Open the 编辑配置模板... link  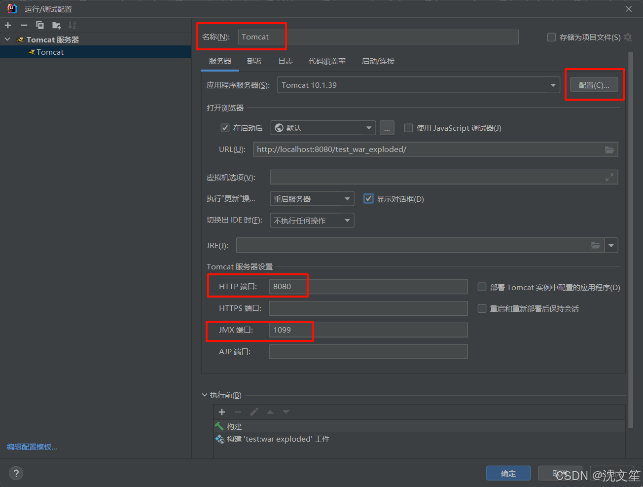coord(32,447)
